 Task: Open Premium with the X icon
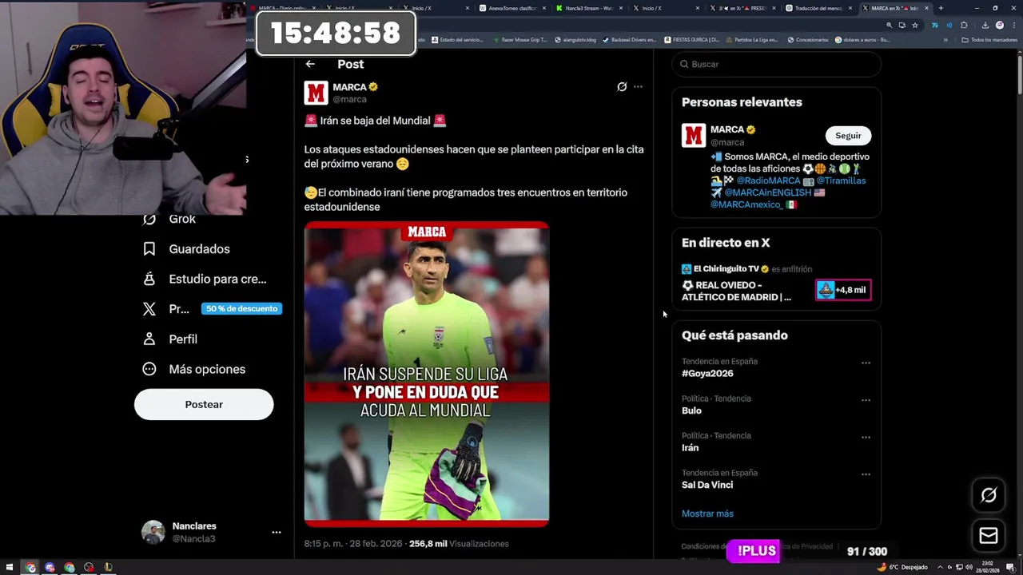pos(165,309)
